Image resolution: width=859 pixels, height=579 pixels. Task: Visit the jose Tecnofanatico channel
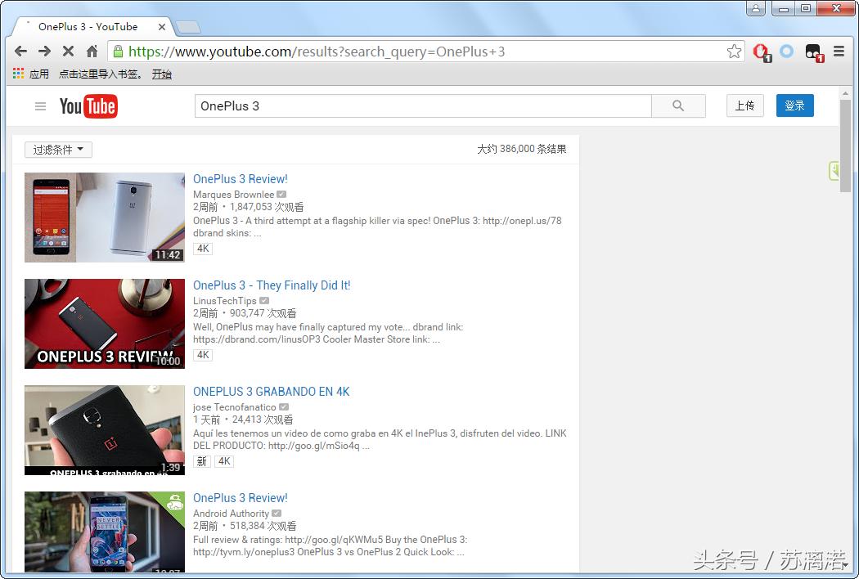click(x=235, y=407)
